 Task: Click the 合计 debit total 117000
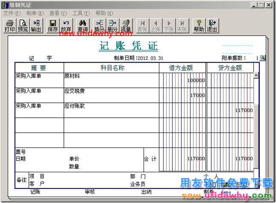[183, 159]
